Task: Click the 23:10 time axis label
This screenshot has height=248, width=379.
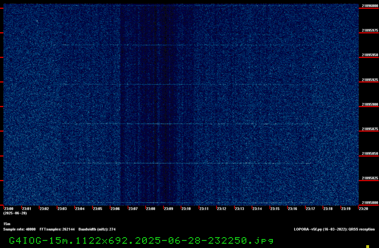Action: pyautogui.click(x=186, y=209)
